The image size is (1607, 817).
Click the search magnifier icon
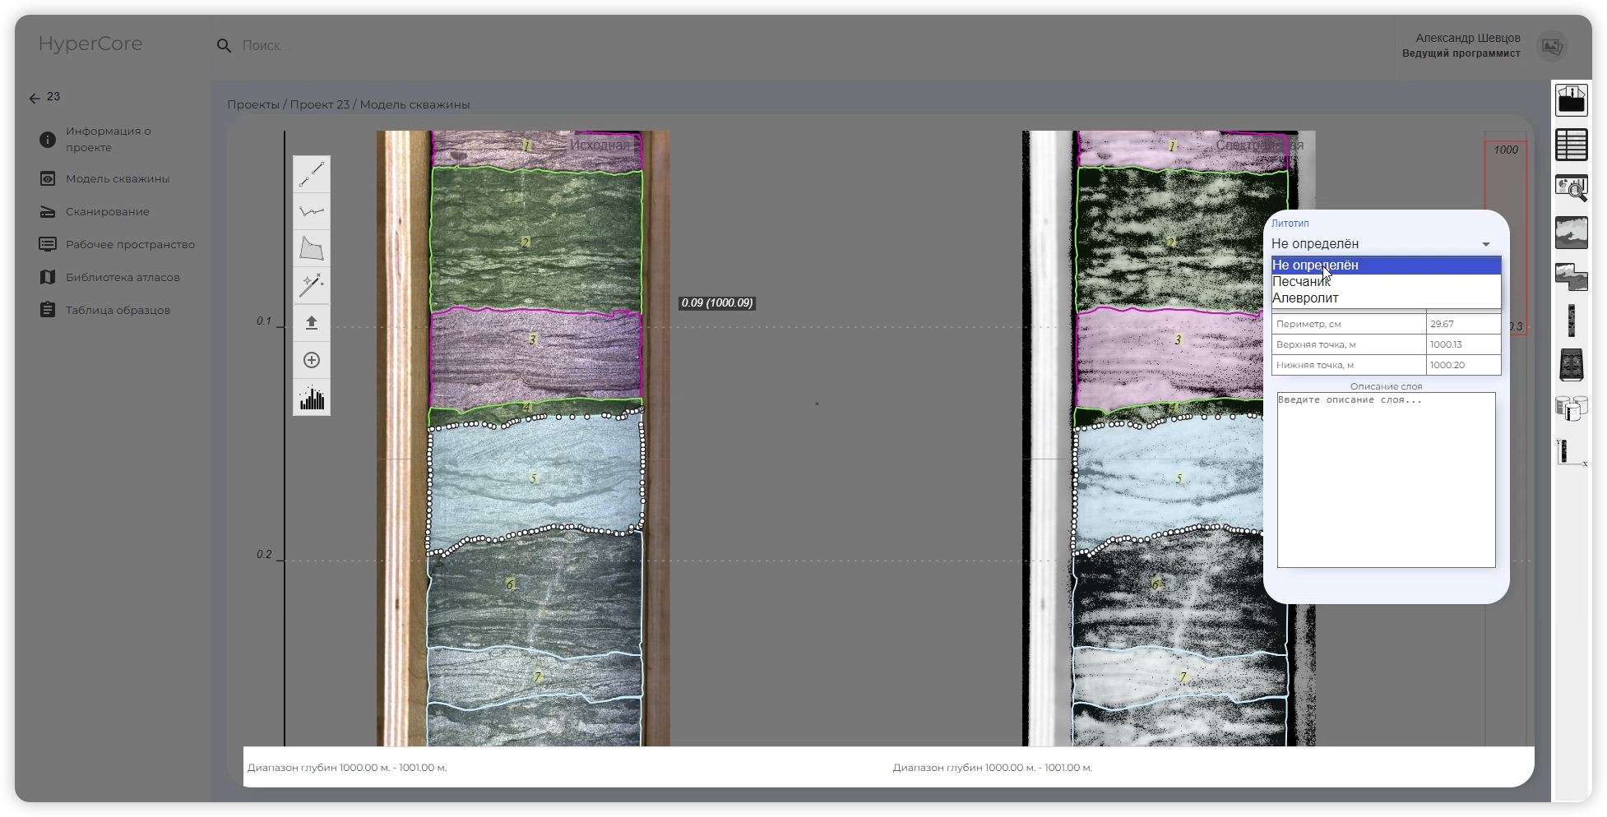(x=224, y=46)
